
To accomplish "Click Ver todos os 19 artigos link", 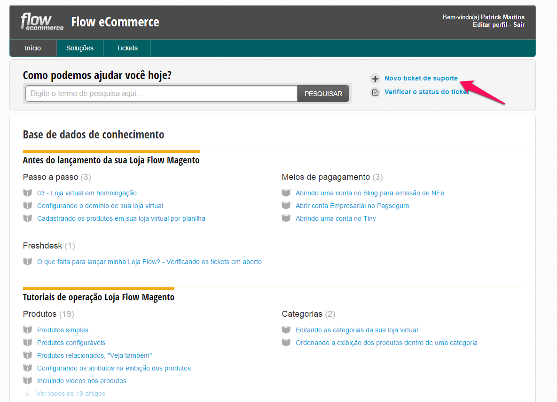I will click(x=71, y=394).
